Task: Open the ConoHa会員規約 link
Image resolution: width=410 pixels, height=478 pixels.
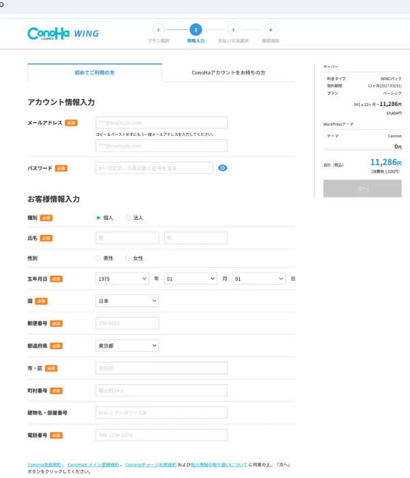Action: click(x=45, y=464)
